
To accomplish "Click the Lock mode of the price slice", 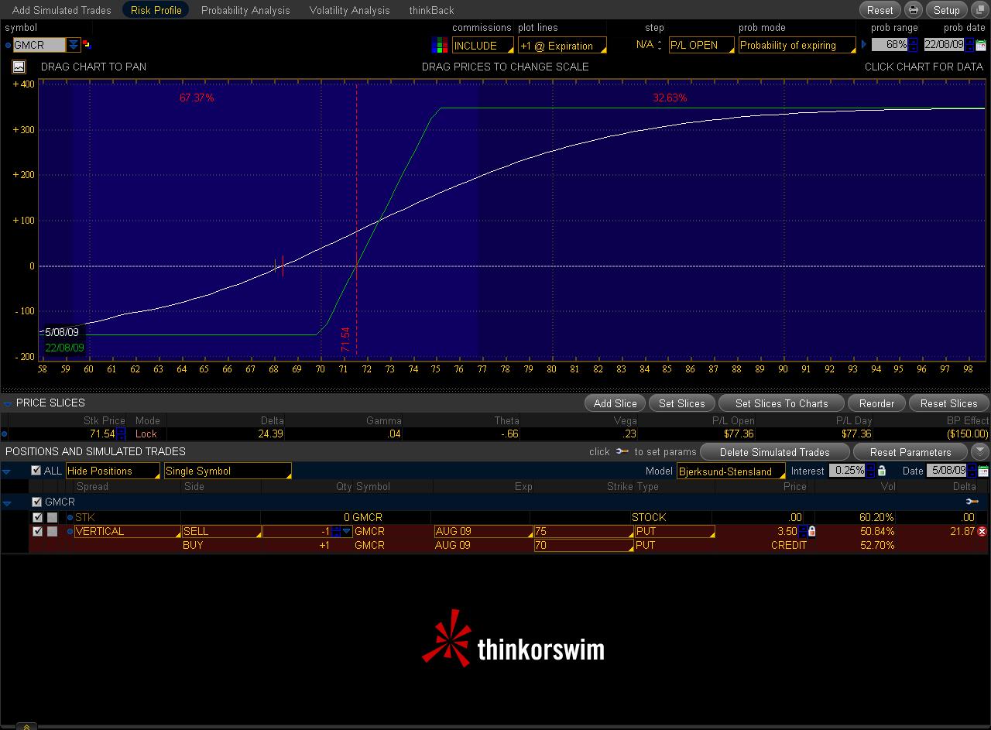I will coord(146,434).
